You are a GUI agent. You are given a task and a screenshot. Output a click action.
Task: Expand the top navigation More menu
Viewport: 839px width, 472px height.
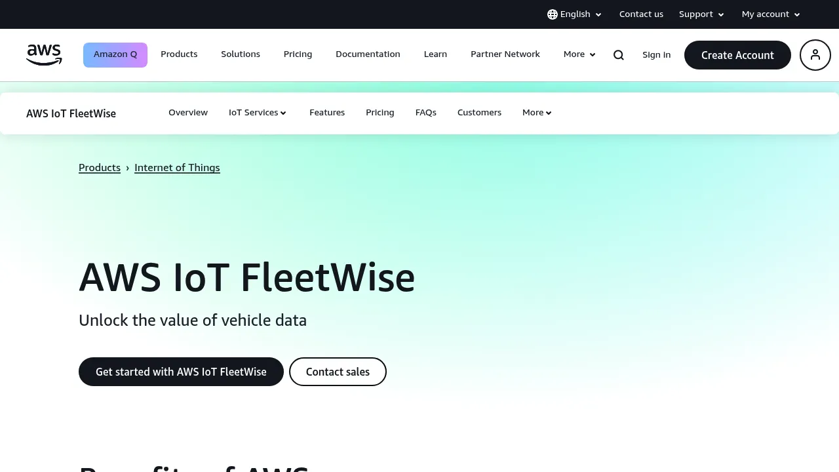[x=579, y=54]
